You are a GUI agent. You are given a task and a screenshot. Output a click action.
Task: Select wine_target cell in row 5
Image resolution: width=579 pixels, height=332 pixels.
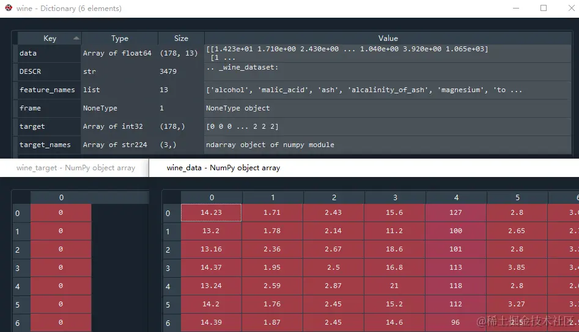click(61, 305)
